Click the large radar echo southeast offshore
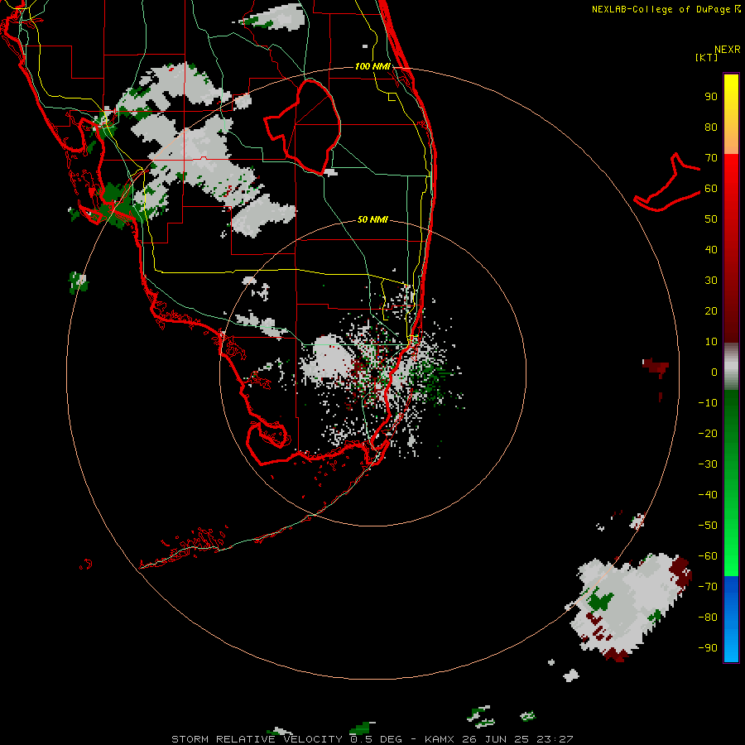745x745 pixels. (x=630, y=606)
